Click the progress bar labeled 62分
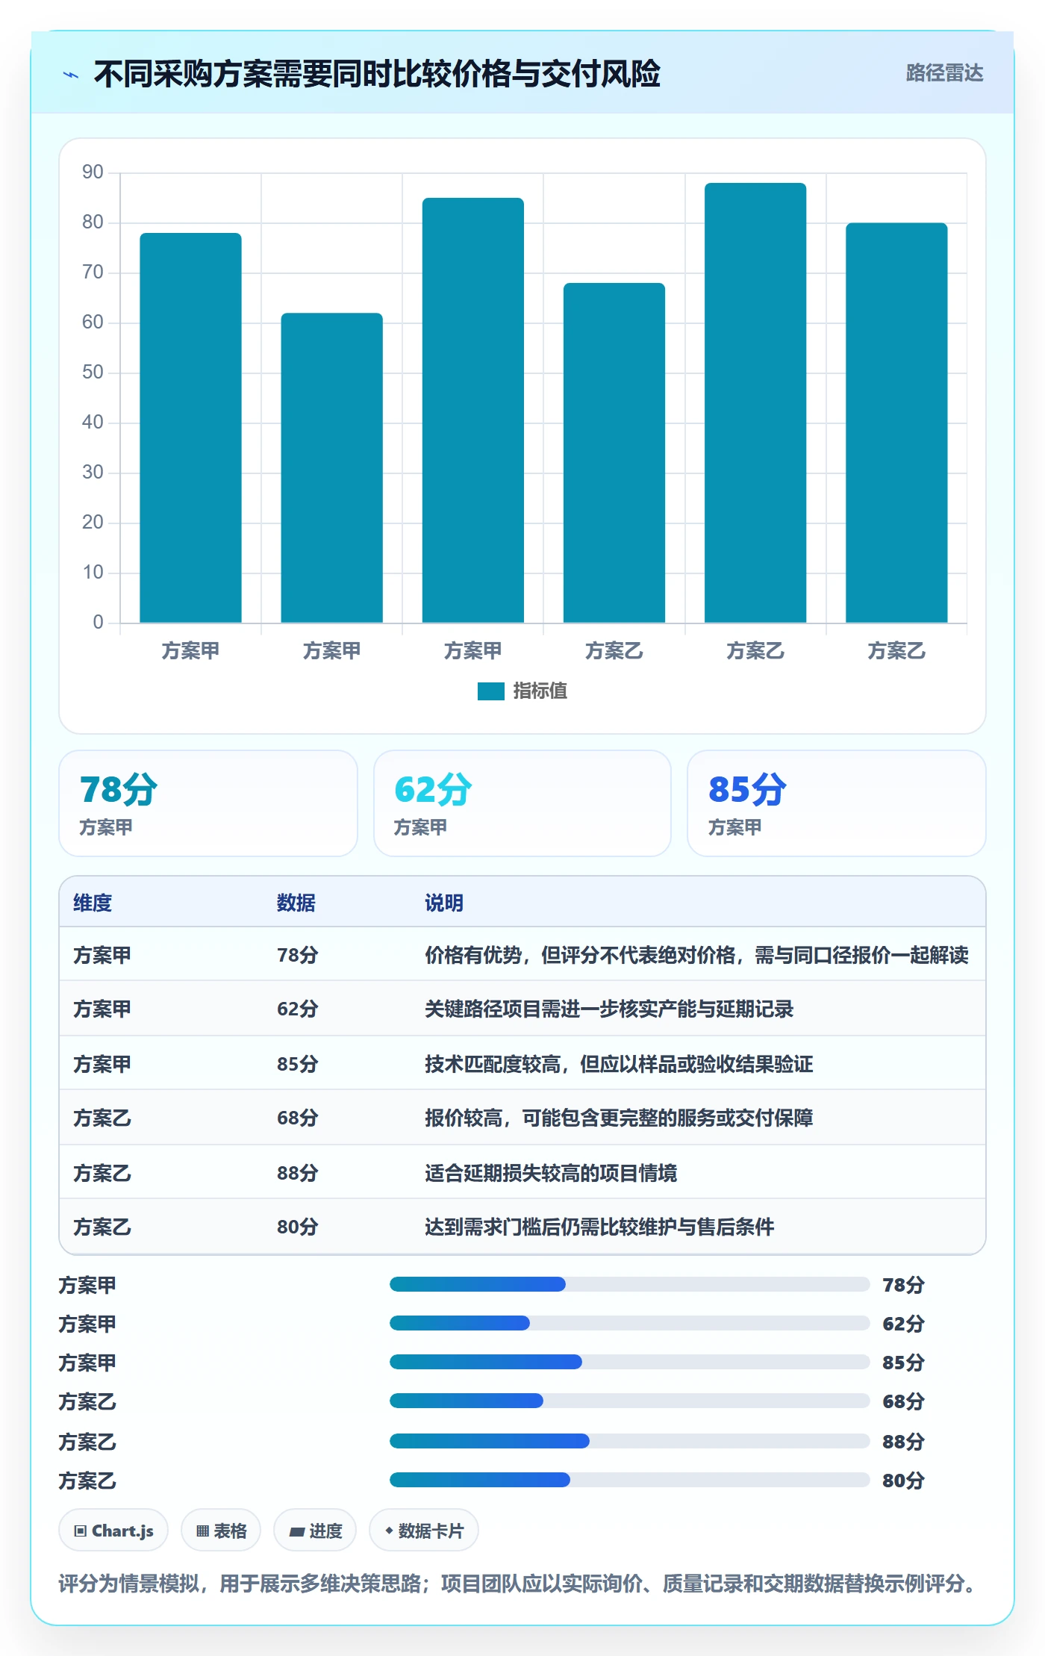 (629, 1323)
